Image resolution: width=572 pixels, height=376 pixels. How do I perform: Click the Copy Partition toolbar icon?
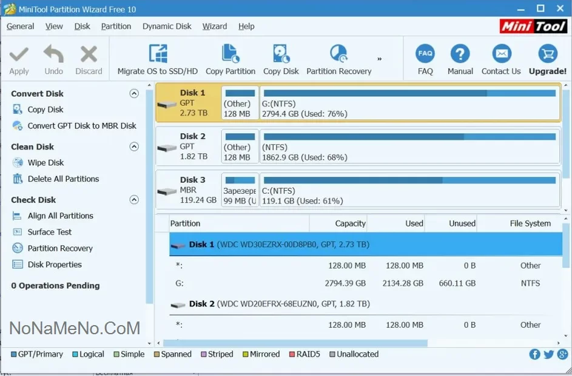click(x=230, y=54)
